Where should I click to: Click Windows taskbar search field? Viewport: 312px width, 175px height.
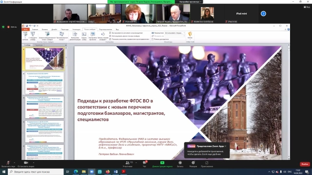[36, 172]
